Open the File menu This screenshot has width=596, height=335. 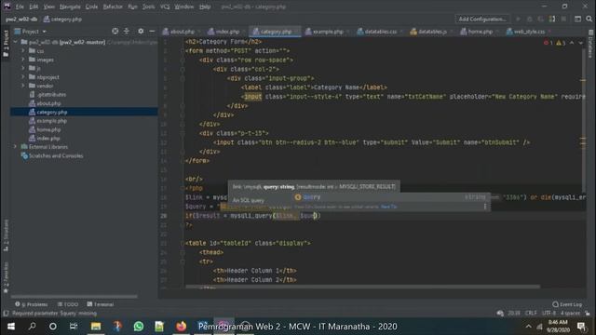(20, 7)
